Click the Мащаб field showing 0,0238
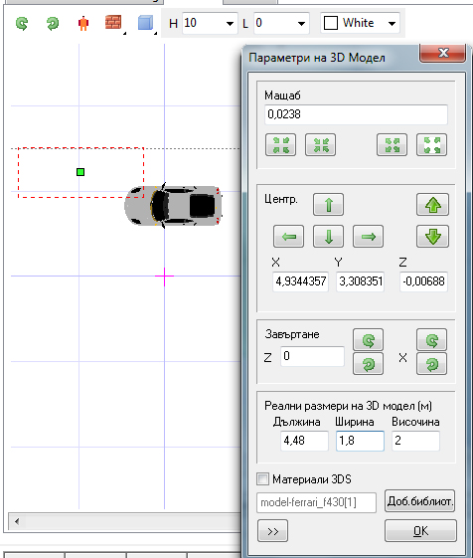 tap(356, 114)
